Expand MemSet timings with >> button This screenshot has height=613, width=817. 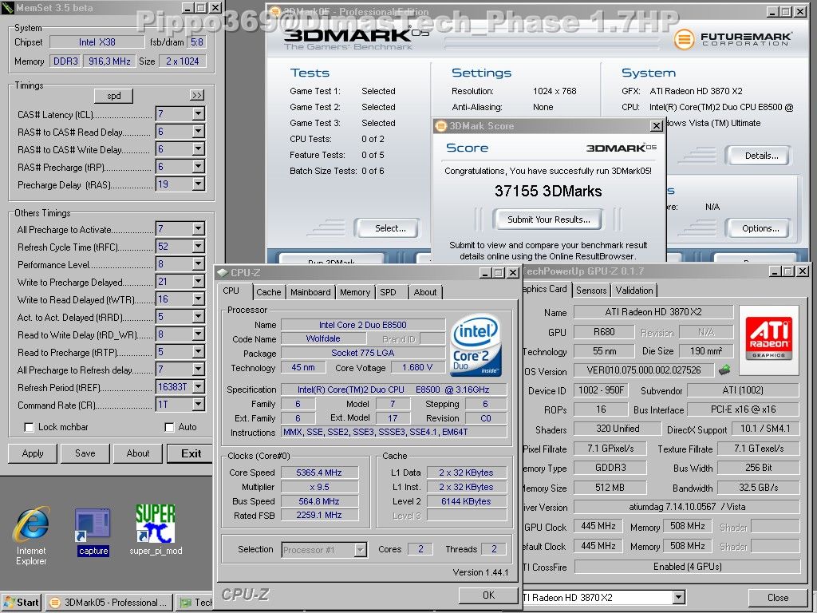pos(197,96)
